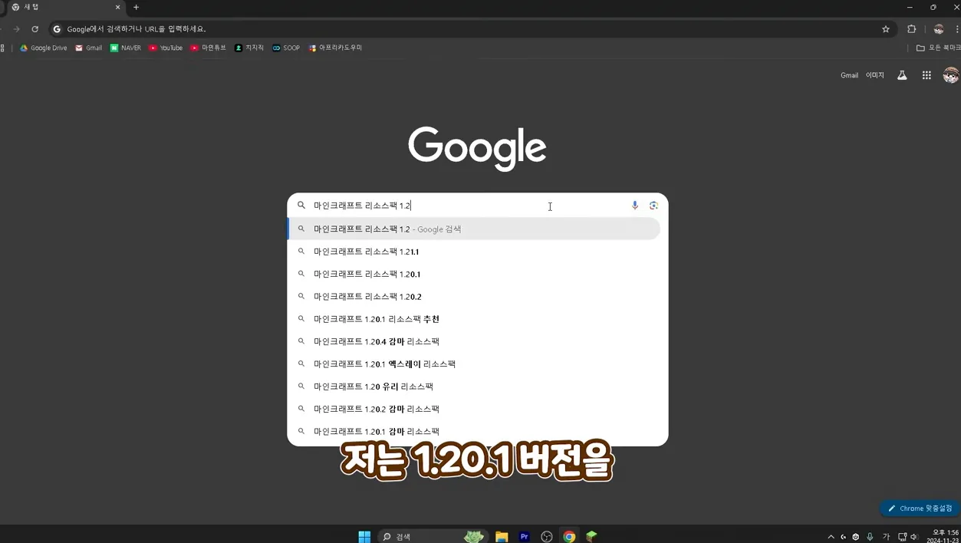
Task: Open the 치지직 bookmark
Action: [x=249, y=48]
